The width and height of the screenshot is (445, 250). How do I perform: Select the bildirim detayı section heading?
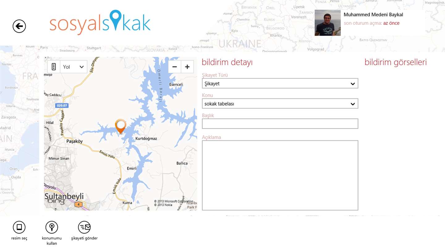pos(227,62)
